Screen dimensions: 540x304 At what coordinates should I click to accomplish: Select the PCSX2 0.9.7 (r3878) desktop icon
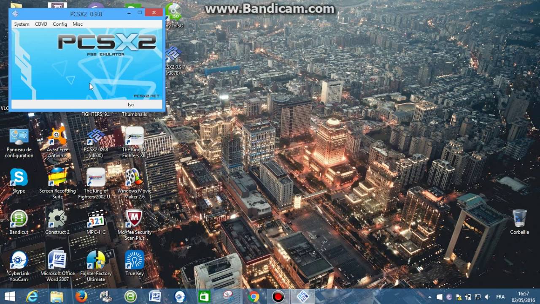173,62
